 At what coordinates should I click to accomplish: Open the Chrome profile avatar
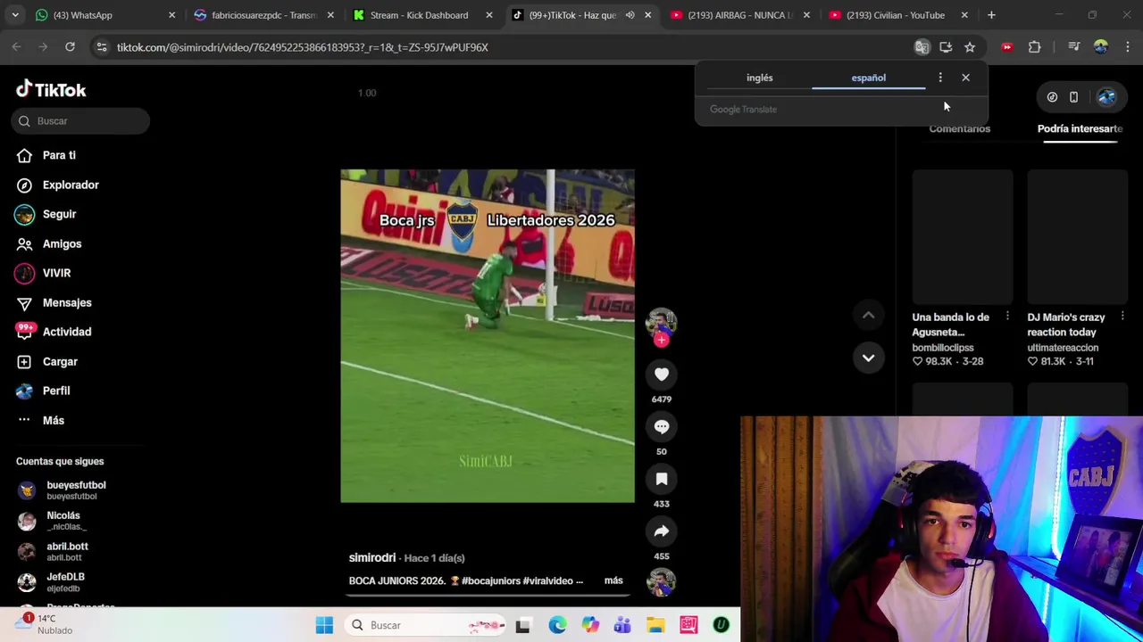pyautogui.click(x=1101, y=47)
